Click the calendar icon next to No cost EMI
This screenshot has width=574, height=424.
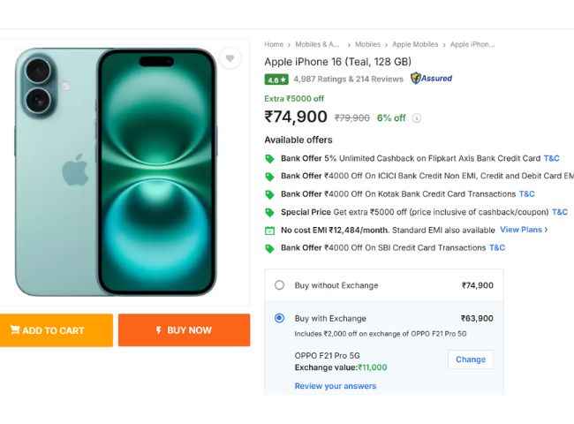(270, 231)
